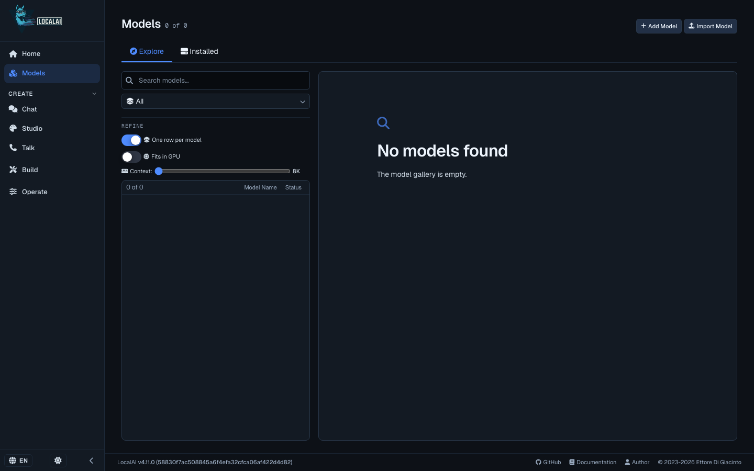Viewport: 754px width, 471px height.
Task: Click the "0 of 0" count in list header
Action: 135,187
